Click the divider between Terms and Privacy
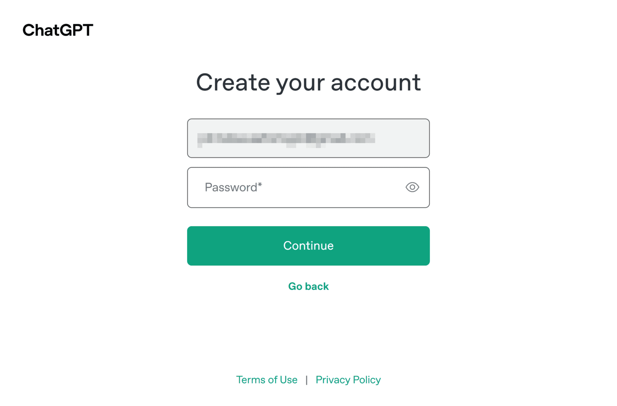Viewport: 617px width, 406px height. pyautogui.click(x=307, y=380)
